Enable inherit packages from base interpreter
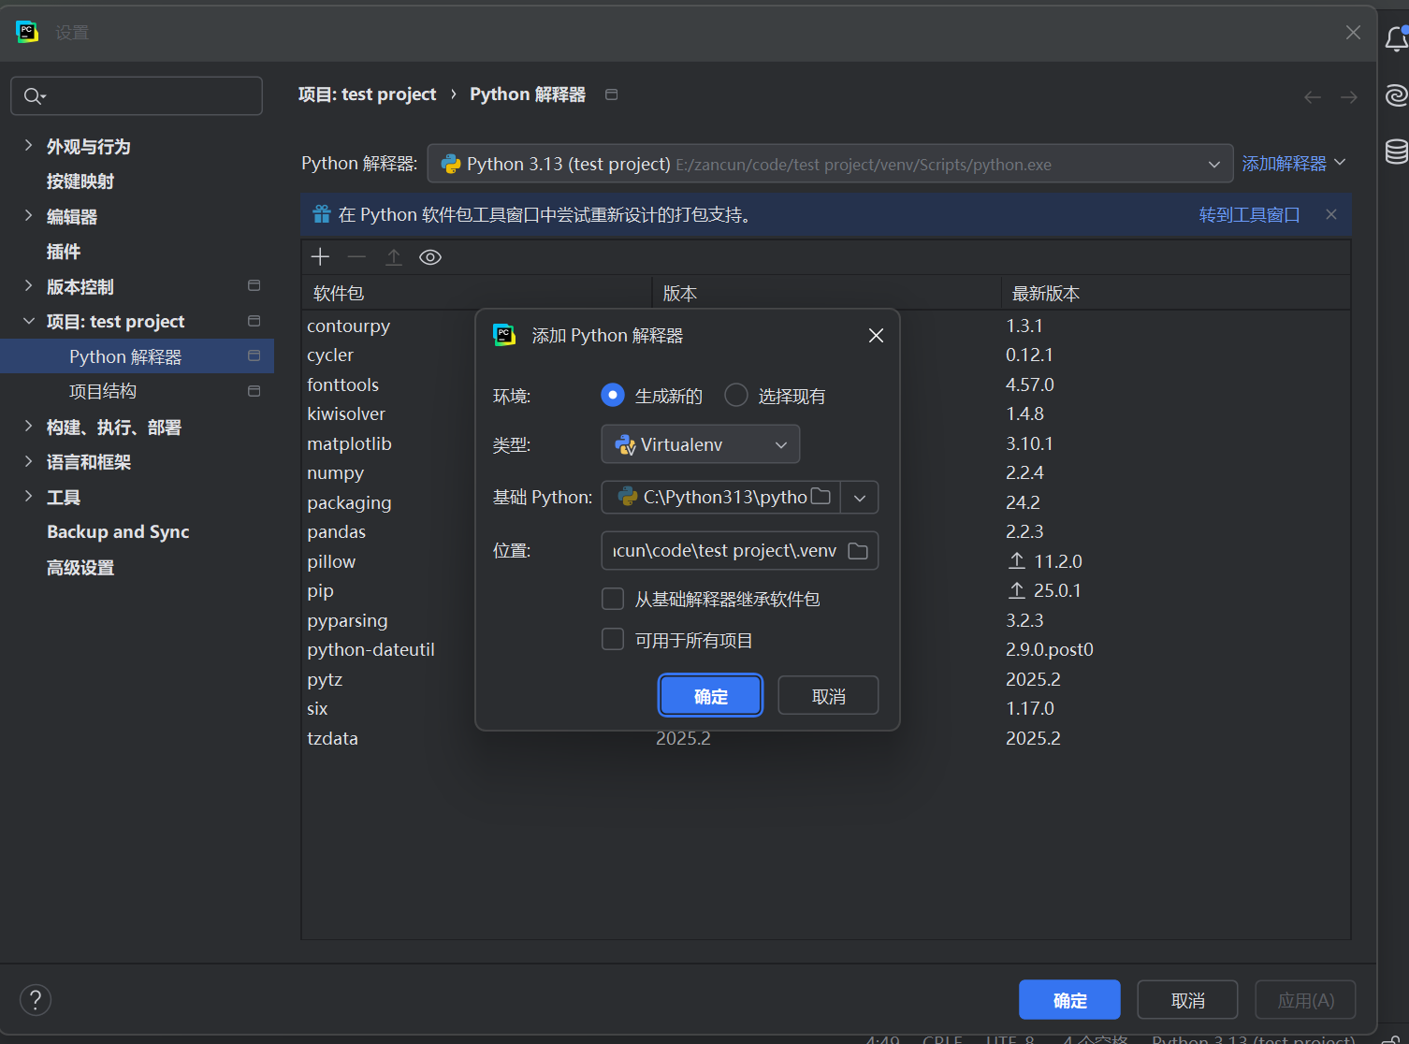1409x1044 pixels. click(x=613, y=599)
